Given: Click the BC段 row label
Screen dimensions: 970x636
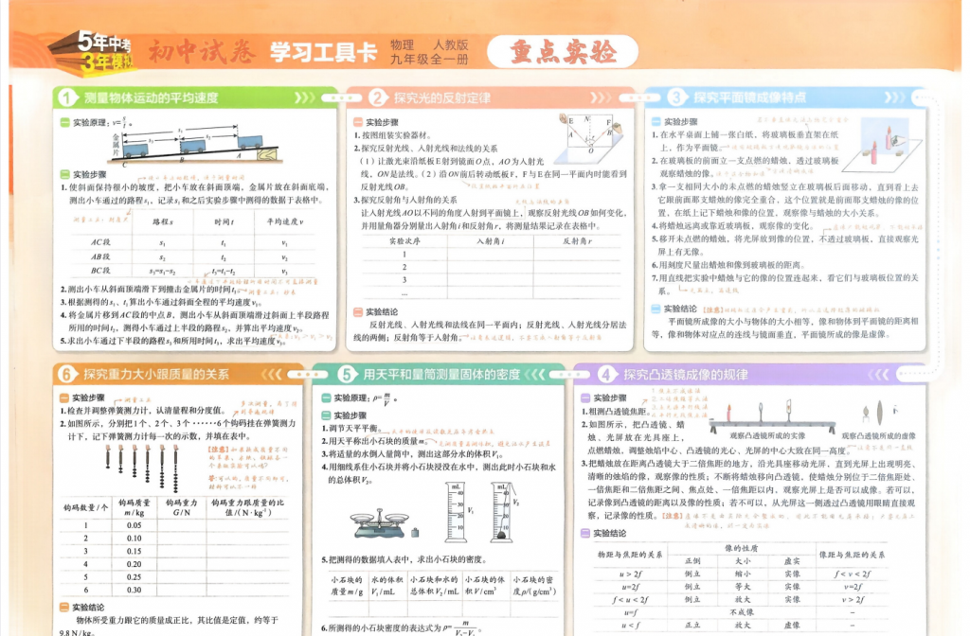Looking at the screenshot, I should [x=100, y=271].
